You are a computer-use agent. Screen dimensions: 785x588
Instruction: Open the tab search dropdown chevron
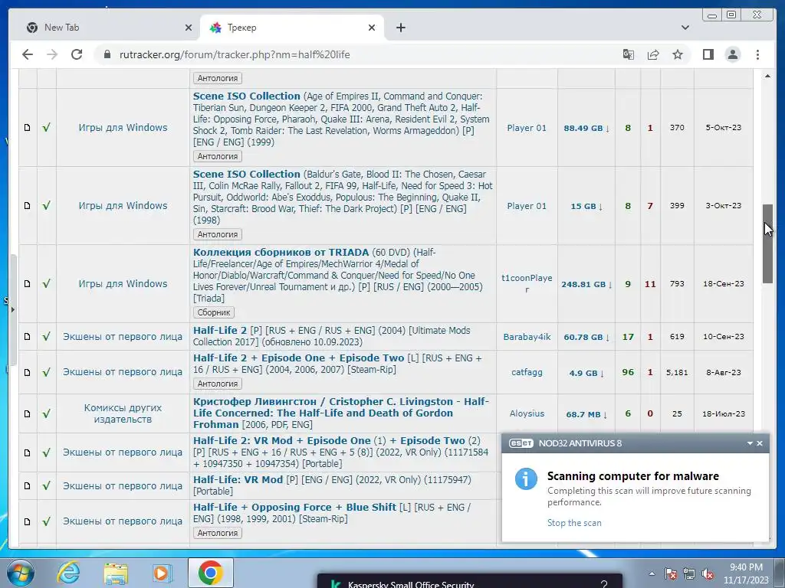pos(685,28)
